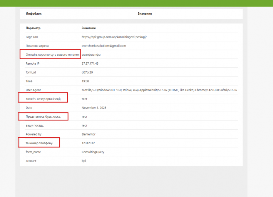
Task: Click the Page URL value bpi-group.com.ua link
Action: tap(114, 37)
